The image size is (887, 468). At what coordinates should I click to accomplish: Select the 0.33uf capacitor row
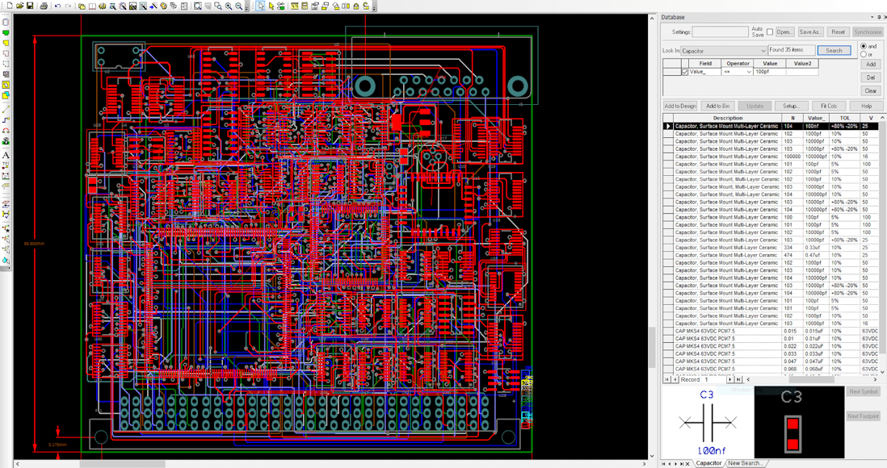771,248
